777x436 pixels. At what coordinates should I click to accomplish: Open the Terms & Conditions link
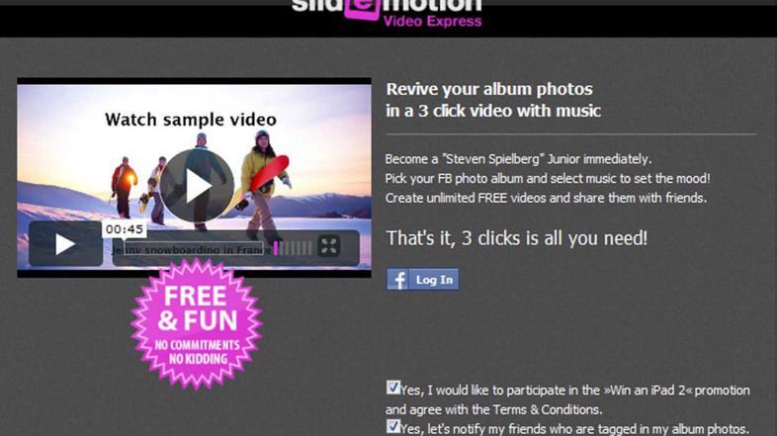tap(546, 409)
